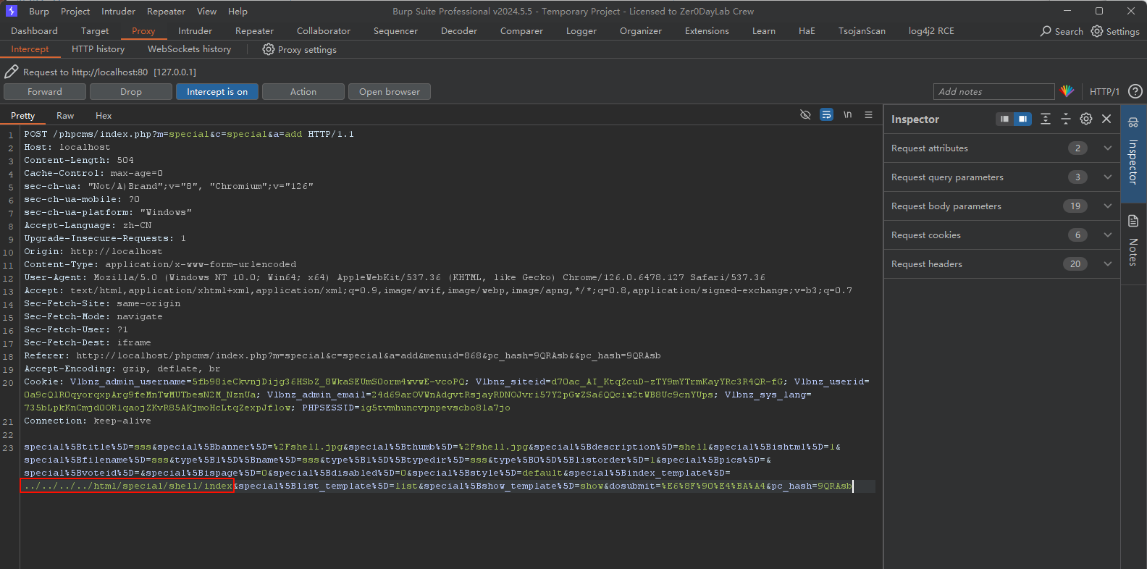Image resolution: width=1147 pixels, height=569 pixels.
Task: Switch to the Sequencer tab
Action: pyautogui.click(x=395, y=31)
